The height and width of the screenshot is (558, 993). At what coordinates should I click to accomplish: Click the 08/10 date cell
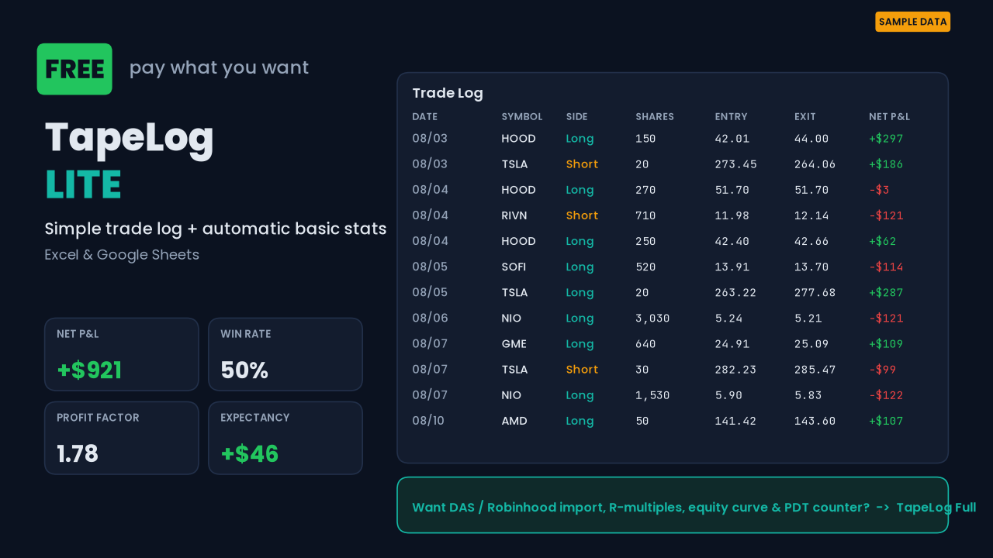[428, 421]
